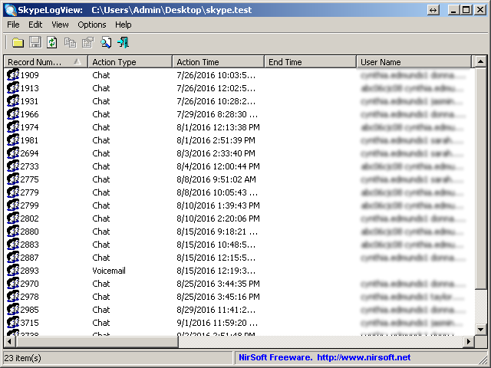Sort by Action Type column header
Image resolution: width=491 pixels, height=368 pixels.
[130, 62]
